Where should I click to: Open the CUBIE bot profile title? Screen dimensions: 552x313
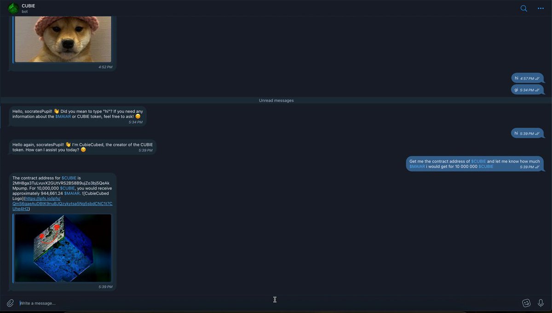pyautogui.click(x=29, y=6)
